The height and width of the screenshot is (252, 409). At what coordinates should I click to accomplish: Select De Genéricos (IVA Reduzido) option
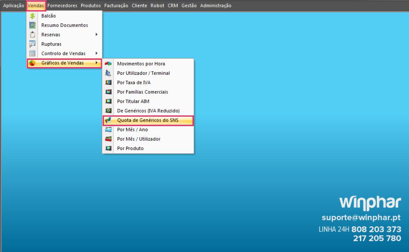pos(148,111)
